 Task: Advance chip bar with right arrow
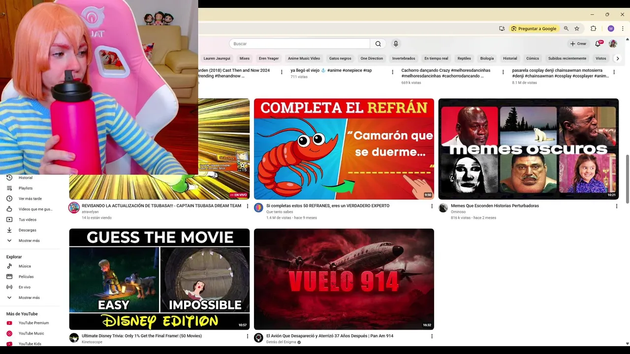(x=618, y=59)
